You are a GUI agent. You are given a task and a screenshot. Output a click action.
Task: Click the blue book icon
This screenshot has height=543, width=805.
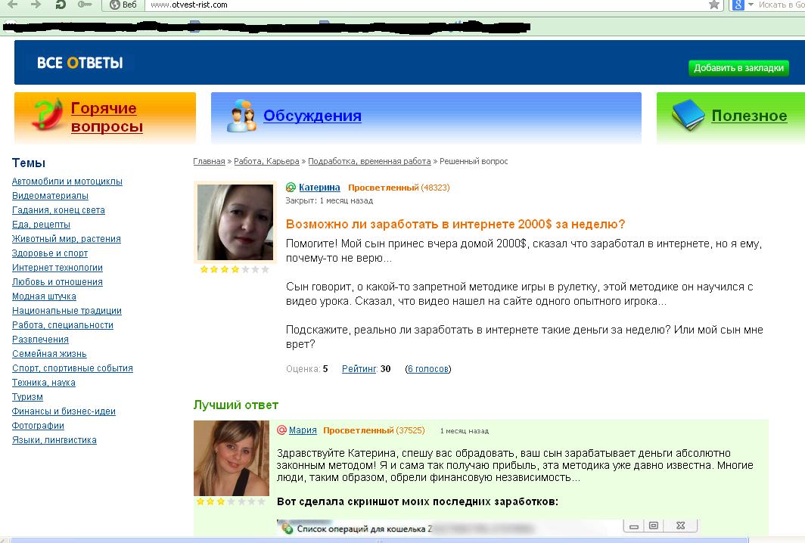tap(688, 115)
